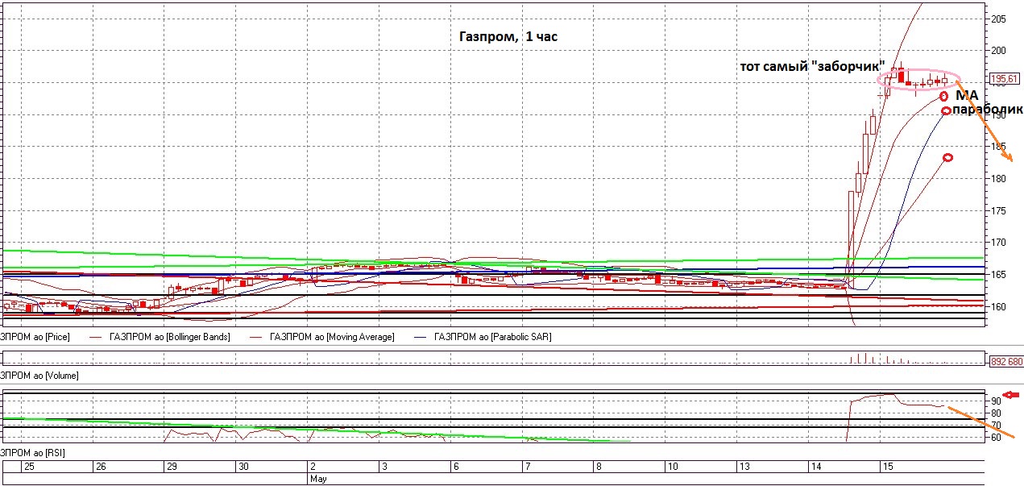Screen dimensions: 1024x486
Task: Click the date axis label 30
Action: pos(243,467)
